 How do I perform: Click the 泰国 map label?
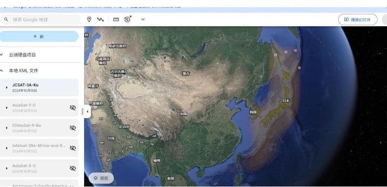(170, 178)
